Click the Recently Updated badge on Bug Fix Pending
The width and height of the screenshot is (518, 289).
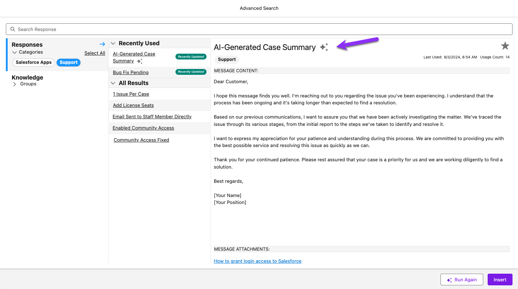[x=191, y=72]
